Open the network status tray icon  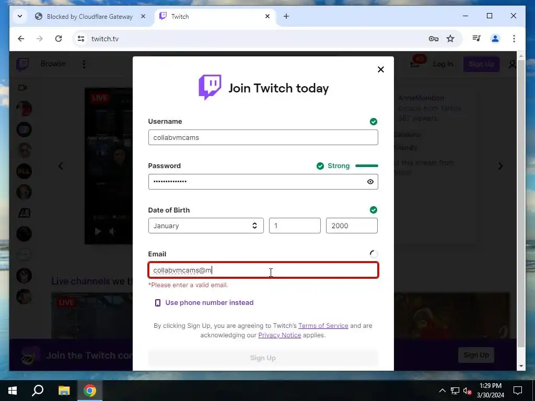[x=455, y=391]
